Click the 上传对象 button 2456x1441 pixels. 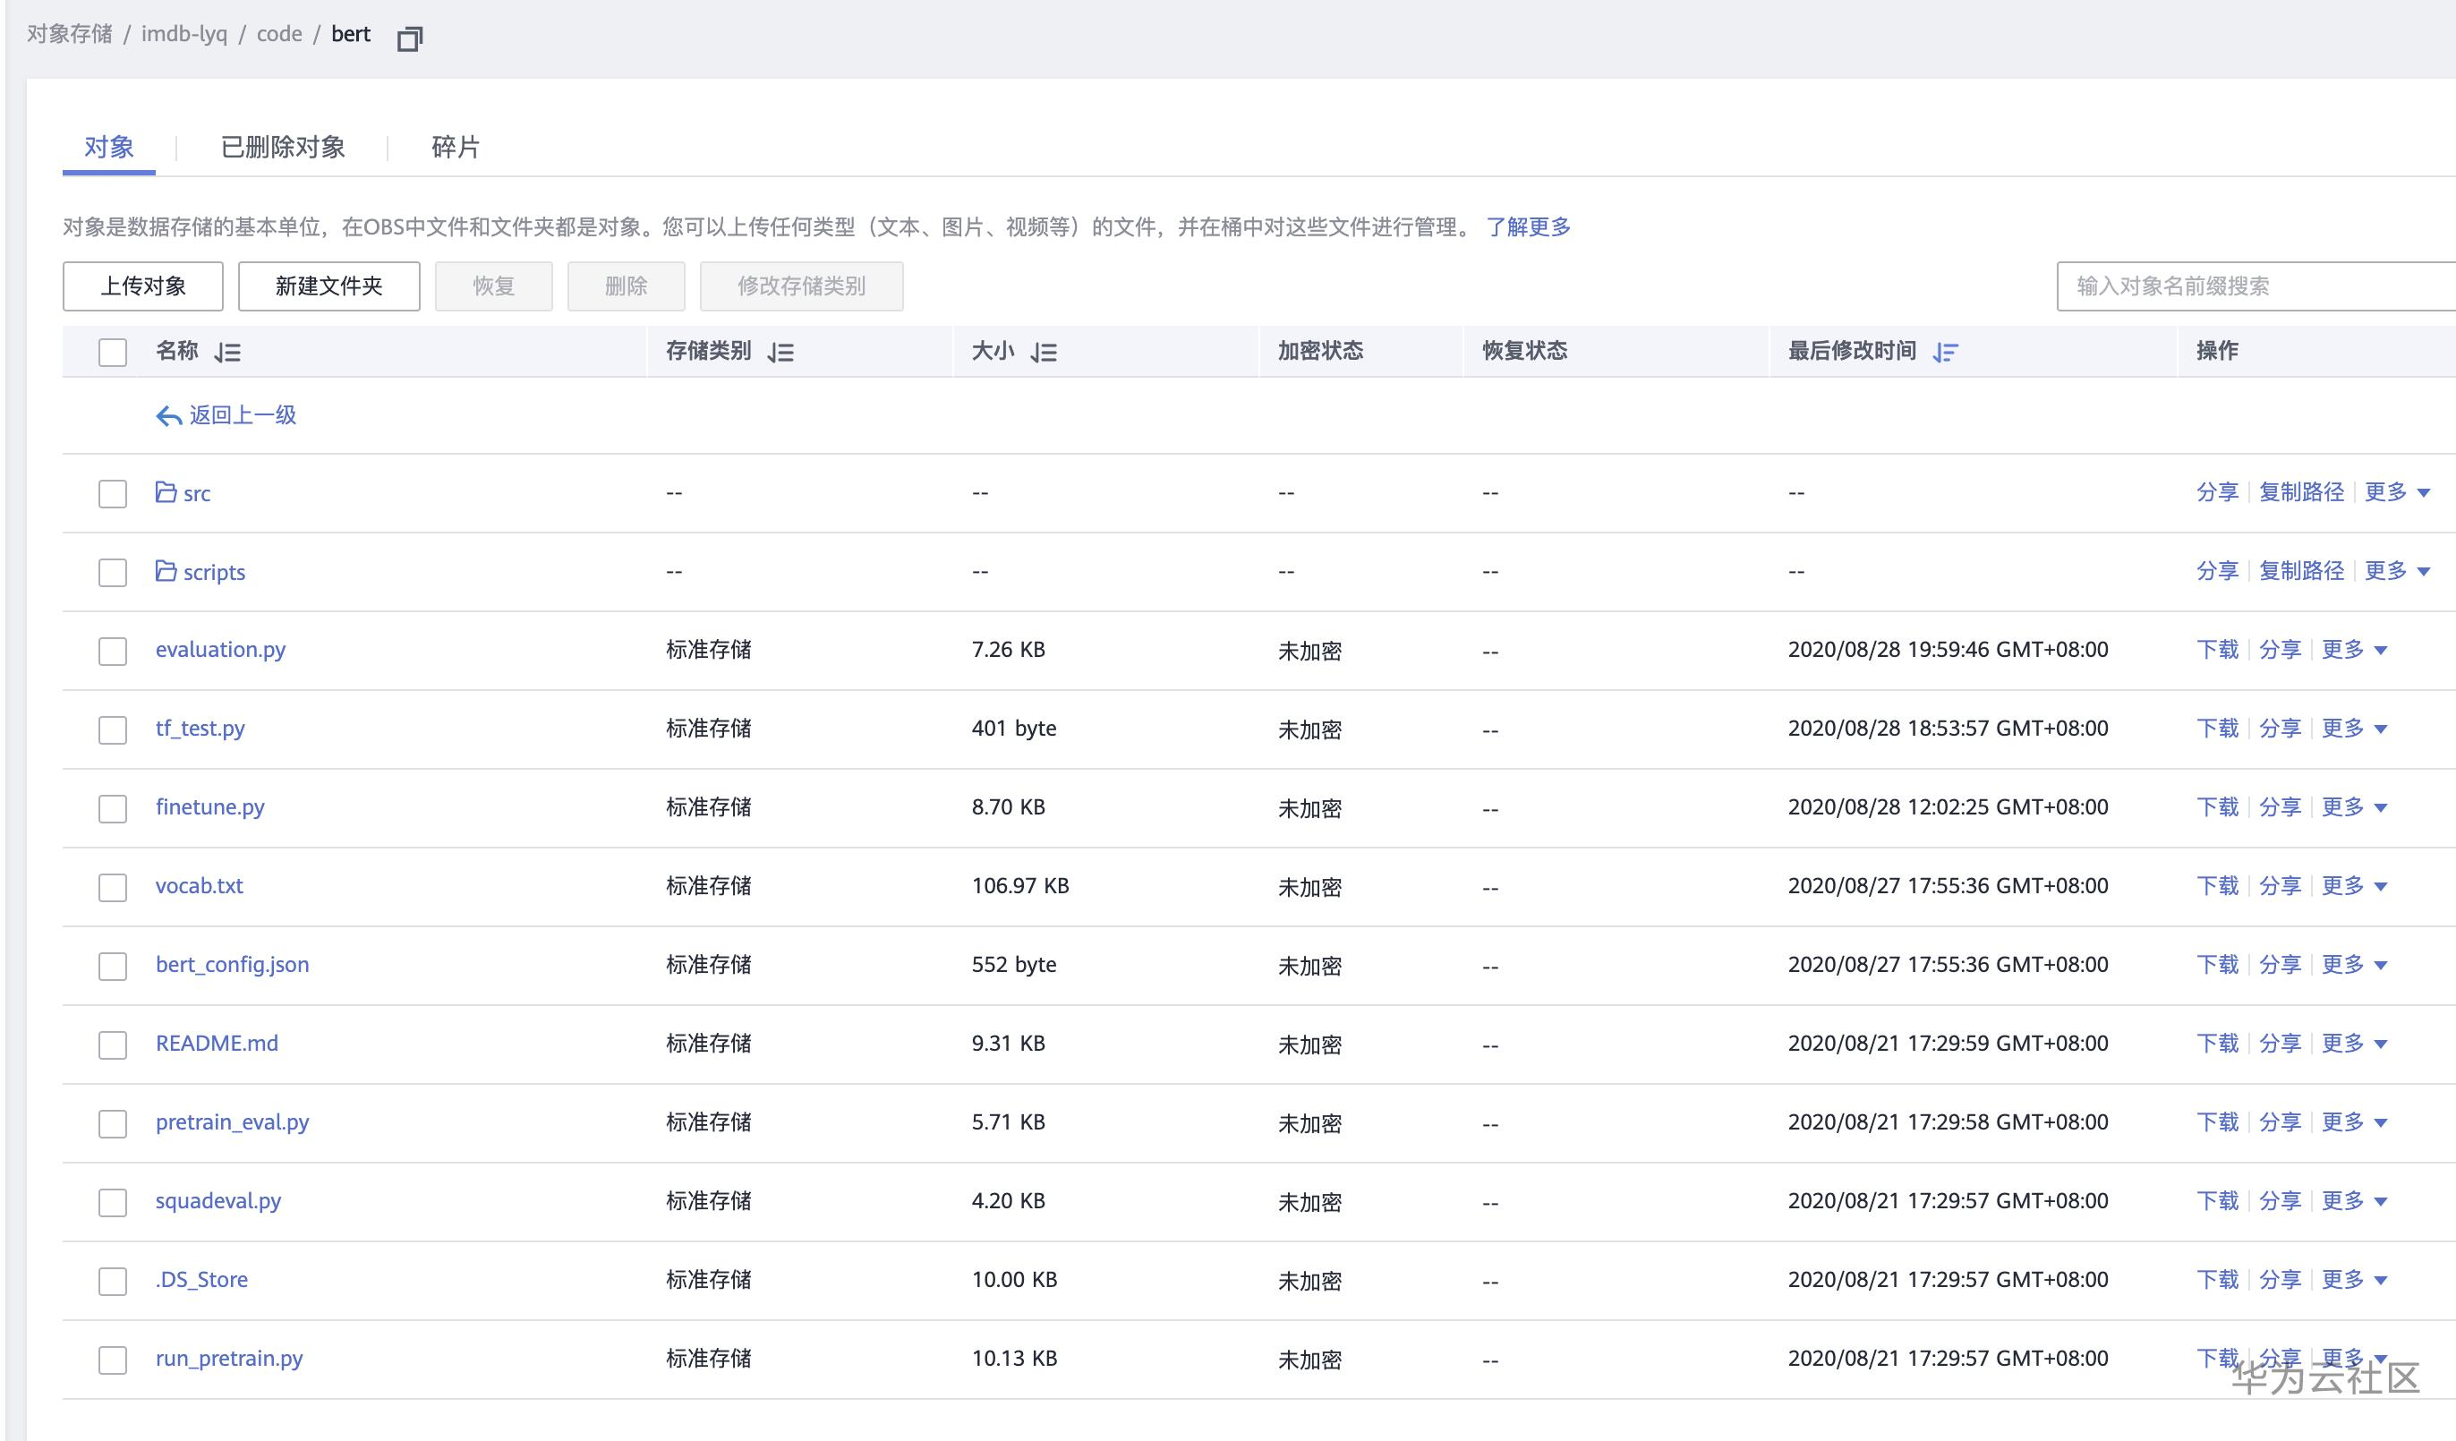pos(143,286)
